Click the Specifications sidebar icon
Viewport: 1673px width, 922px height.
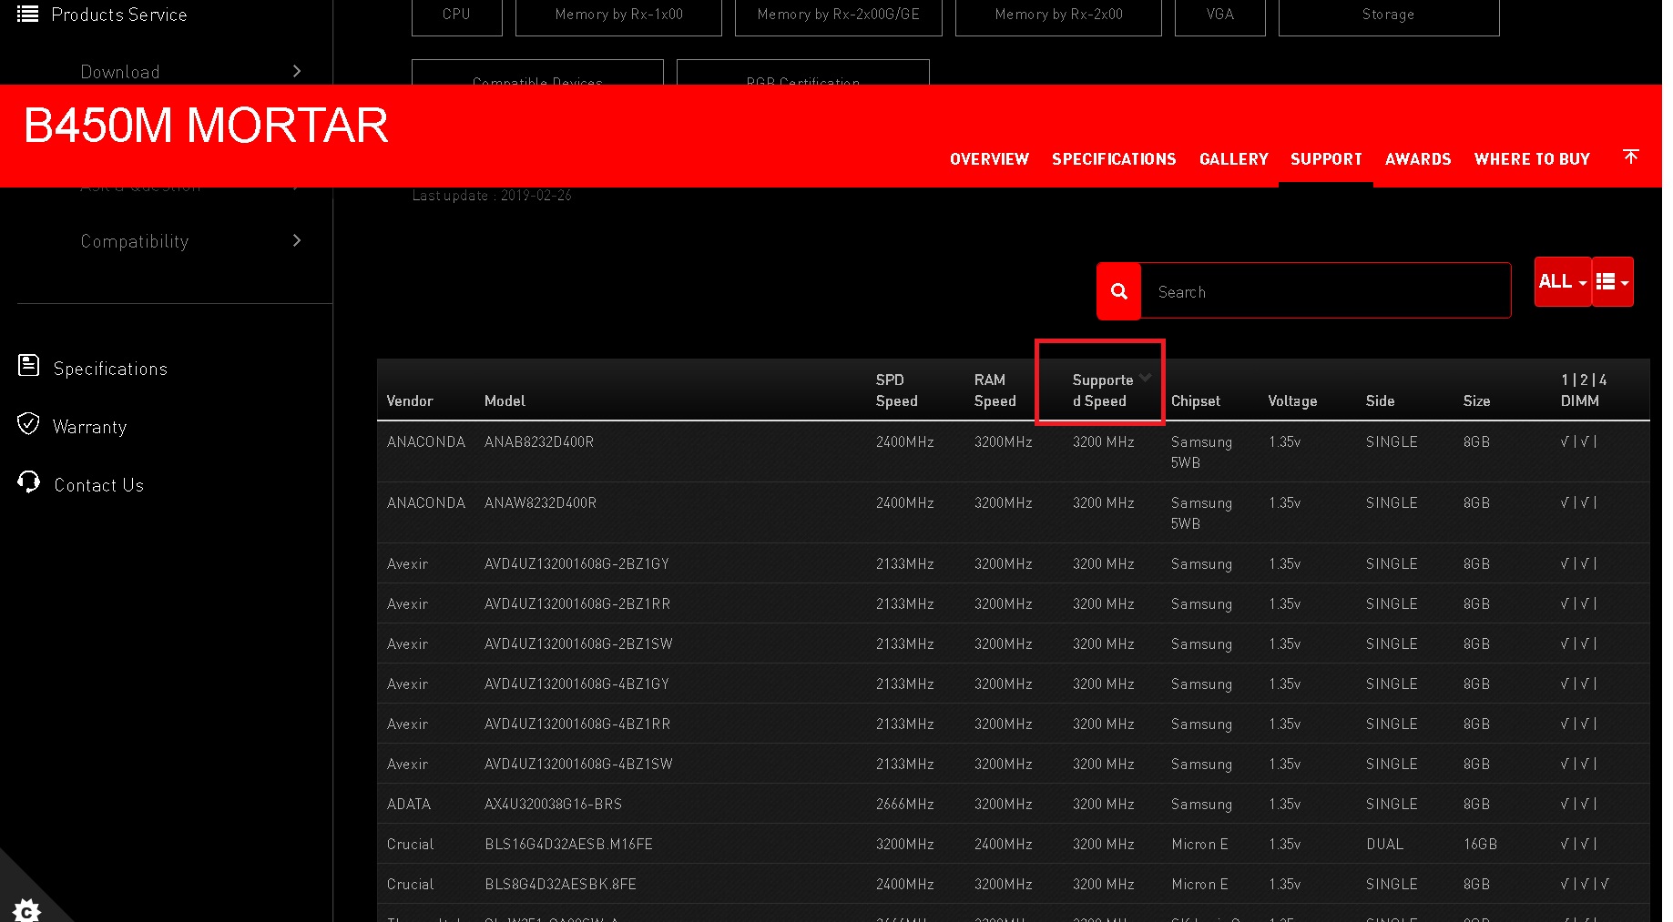point(29,366)
